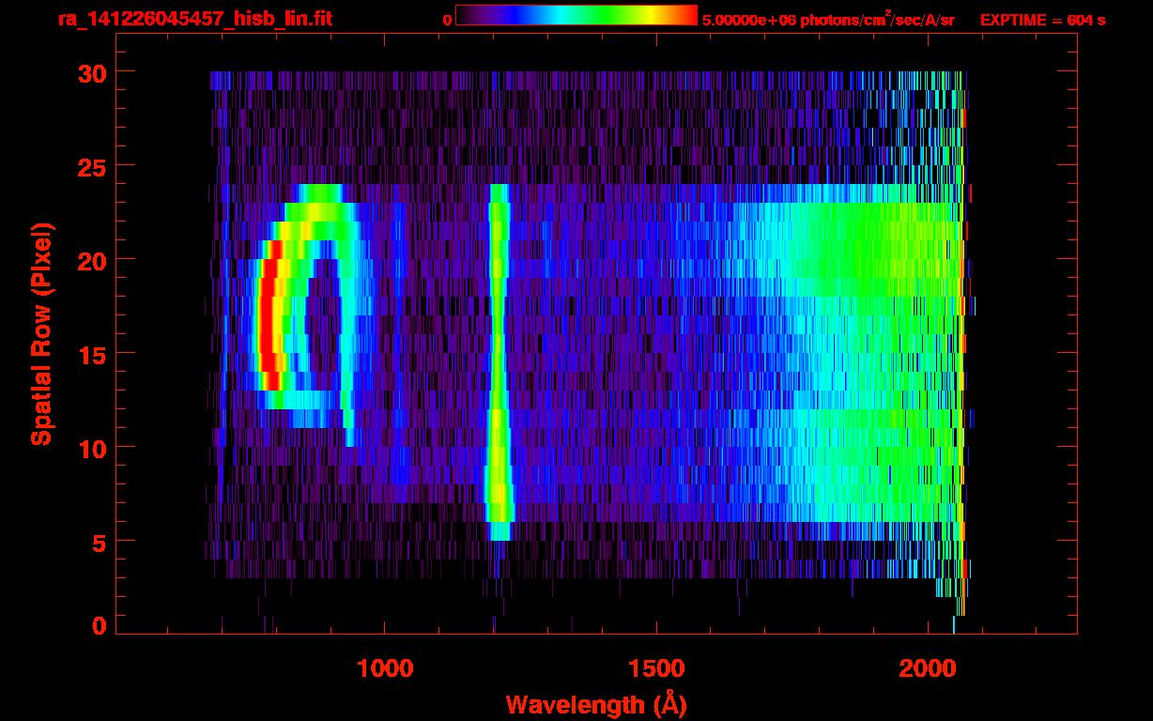Click the x-axis tick label 1000
Screen dimensions: 1153x721
tap(385, 667)
